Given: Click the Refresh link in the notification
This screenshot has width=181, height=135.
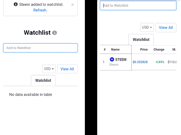Looking at the screenshot, I should [x=40, y=10].
